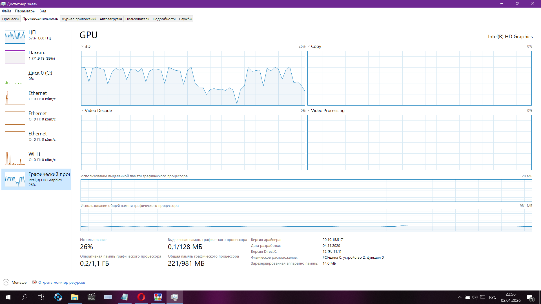
Task: Switch to the Автозагрузка tab
Action: 111,19
